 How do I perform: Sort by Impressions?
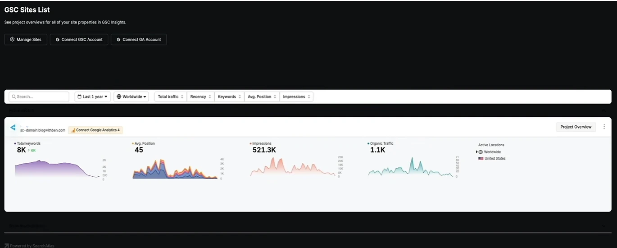pos(296,97)
